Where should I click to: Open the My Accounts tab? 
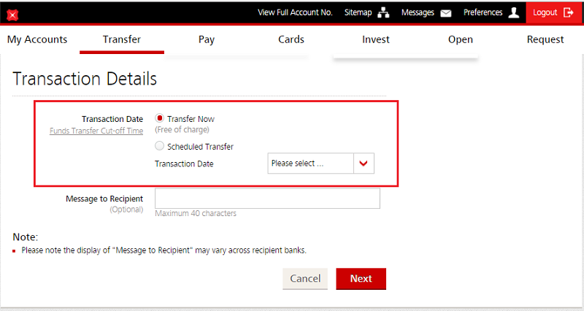point(37,39)
